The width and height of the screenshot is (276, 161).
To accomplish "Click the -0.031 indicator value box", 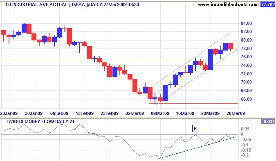I will pos(268,121).
